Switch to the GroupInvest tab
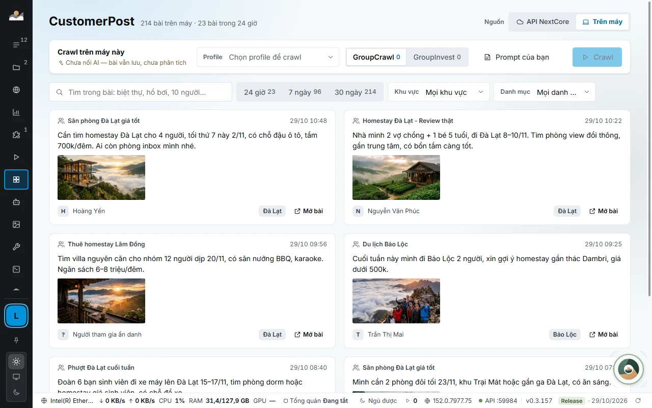652x408 pixels. 437,57
